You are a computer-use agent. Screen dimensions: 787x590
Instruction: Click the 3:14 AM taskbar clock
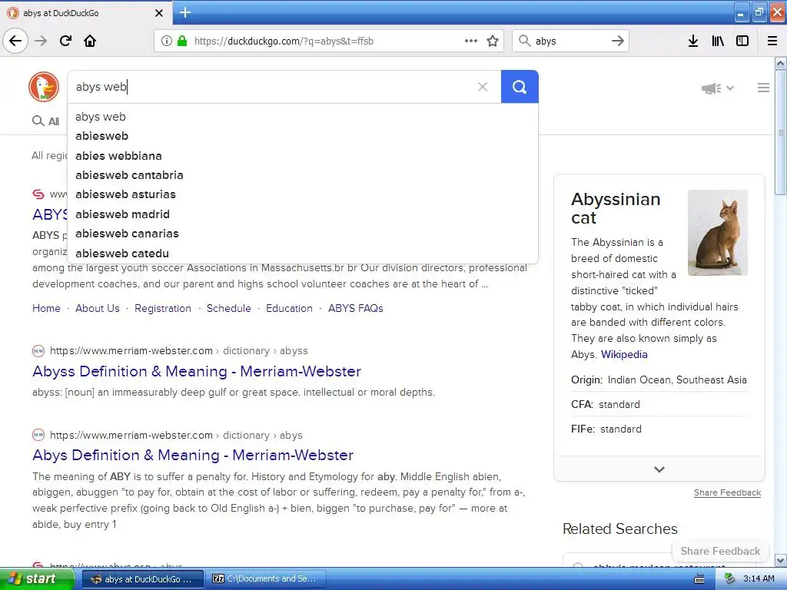pos(759,578)
